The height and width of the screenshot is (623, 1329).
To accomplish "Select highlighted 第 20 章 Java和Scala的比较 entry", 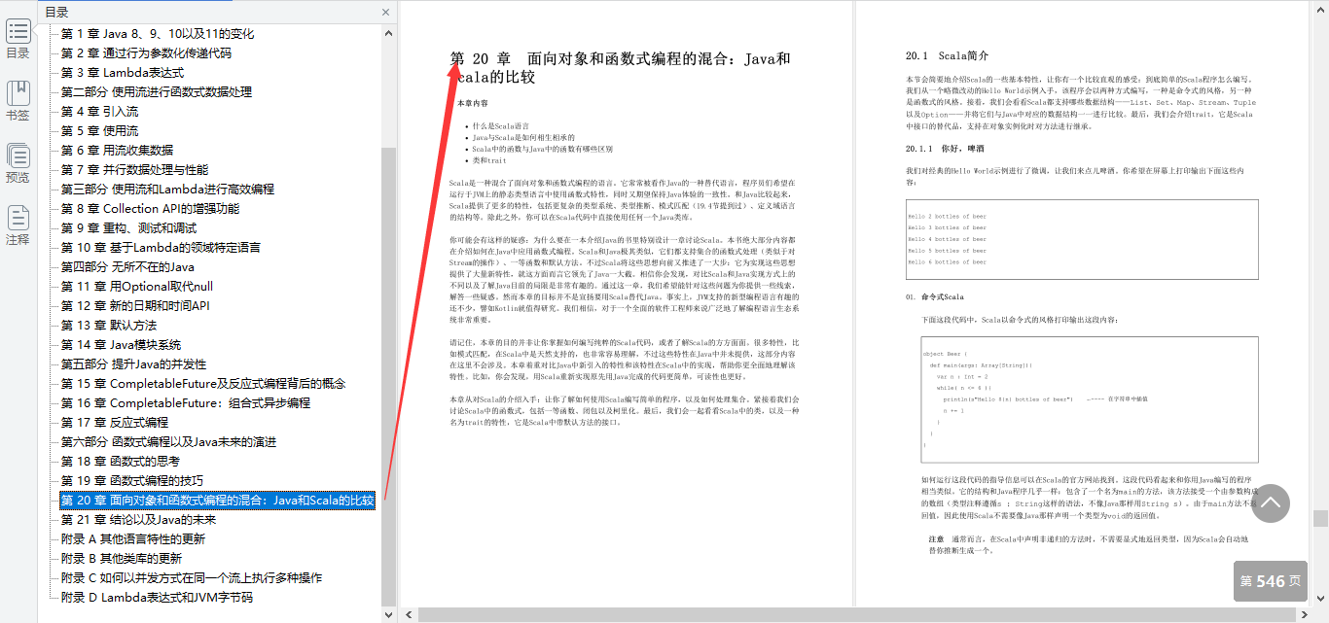I will [217, 500].
